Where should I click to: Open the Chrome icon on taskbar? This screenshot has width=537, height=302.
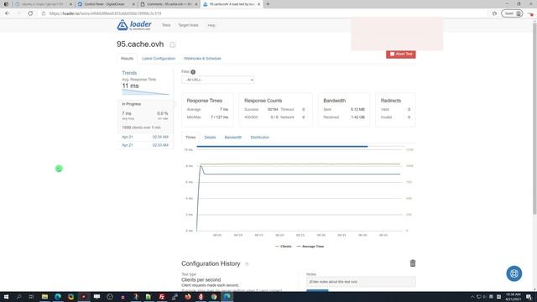pyautogui.click(x=214, y=297)
